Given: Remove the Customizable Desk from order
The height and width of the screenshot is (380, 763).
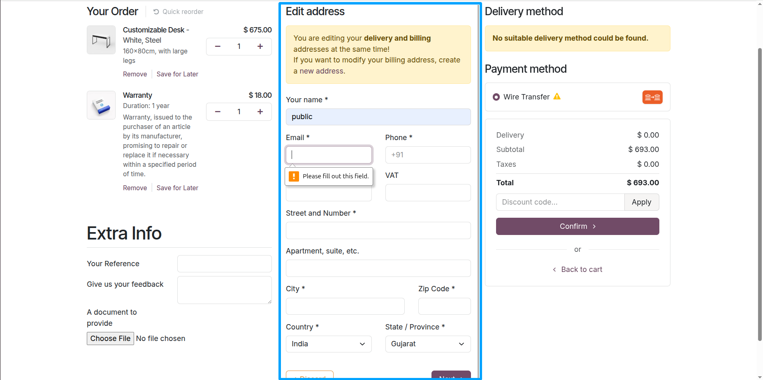Looking at the screenshot, I should coord(135,74).
